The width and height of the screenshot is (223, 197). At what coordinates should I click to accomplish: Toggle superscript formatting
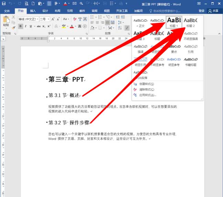49,26
